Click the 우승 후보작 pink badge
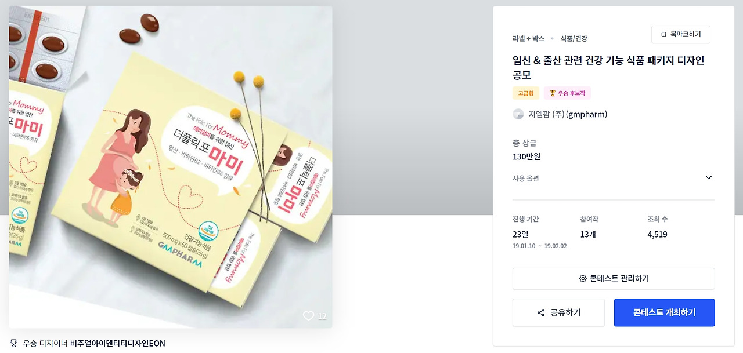 (567, 93)
